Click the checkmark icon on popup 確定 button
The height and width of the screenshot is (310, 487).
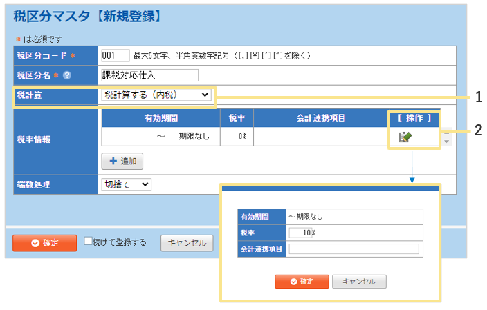tap(293, 282)
